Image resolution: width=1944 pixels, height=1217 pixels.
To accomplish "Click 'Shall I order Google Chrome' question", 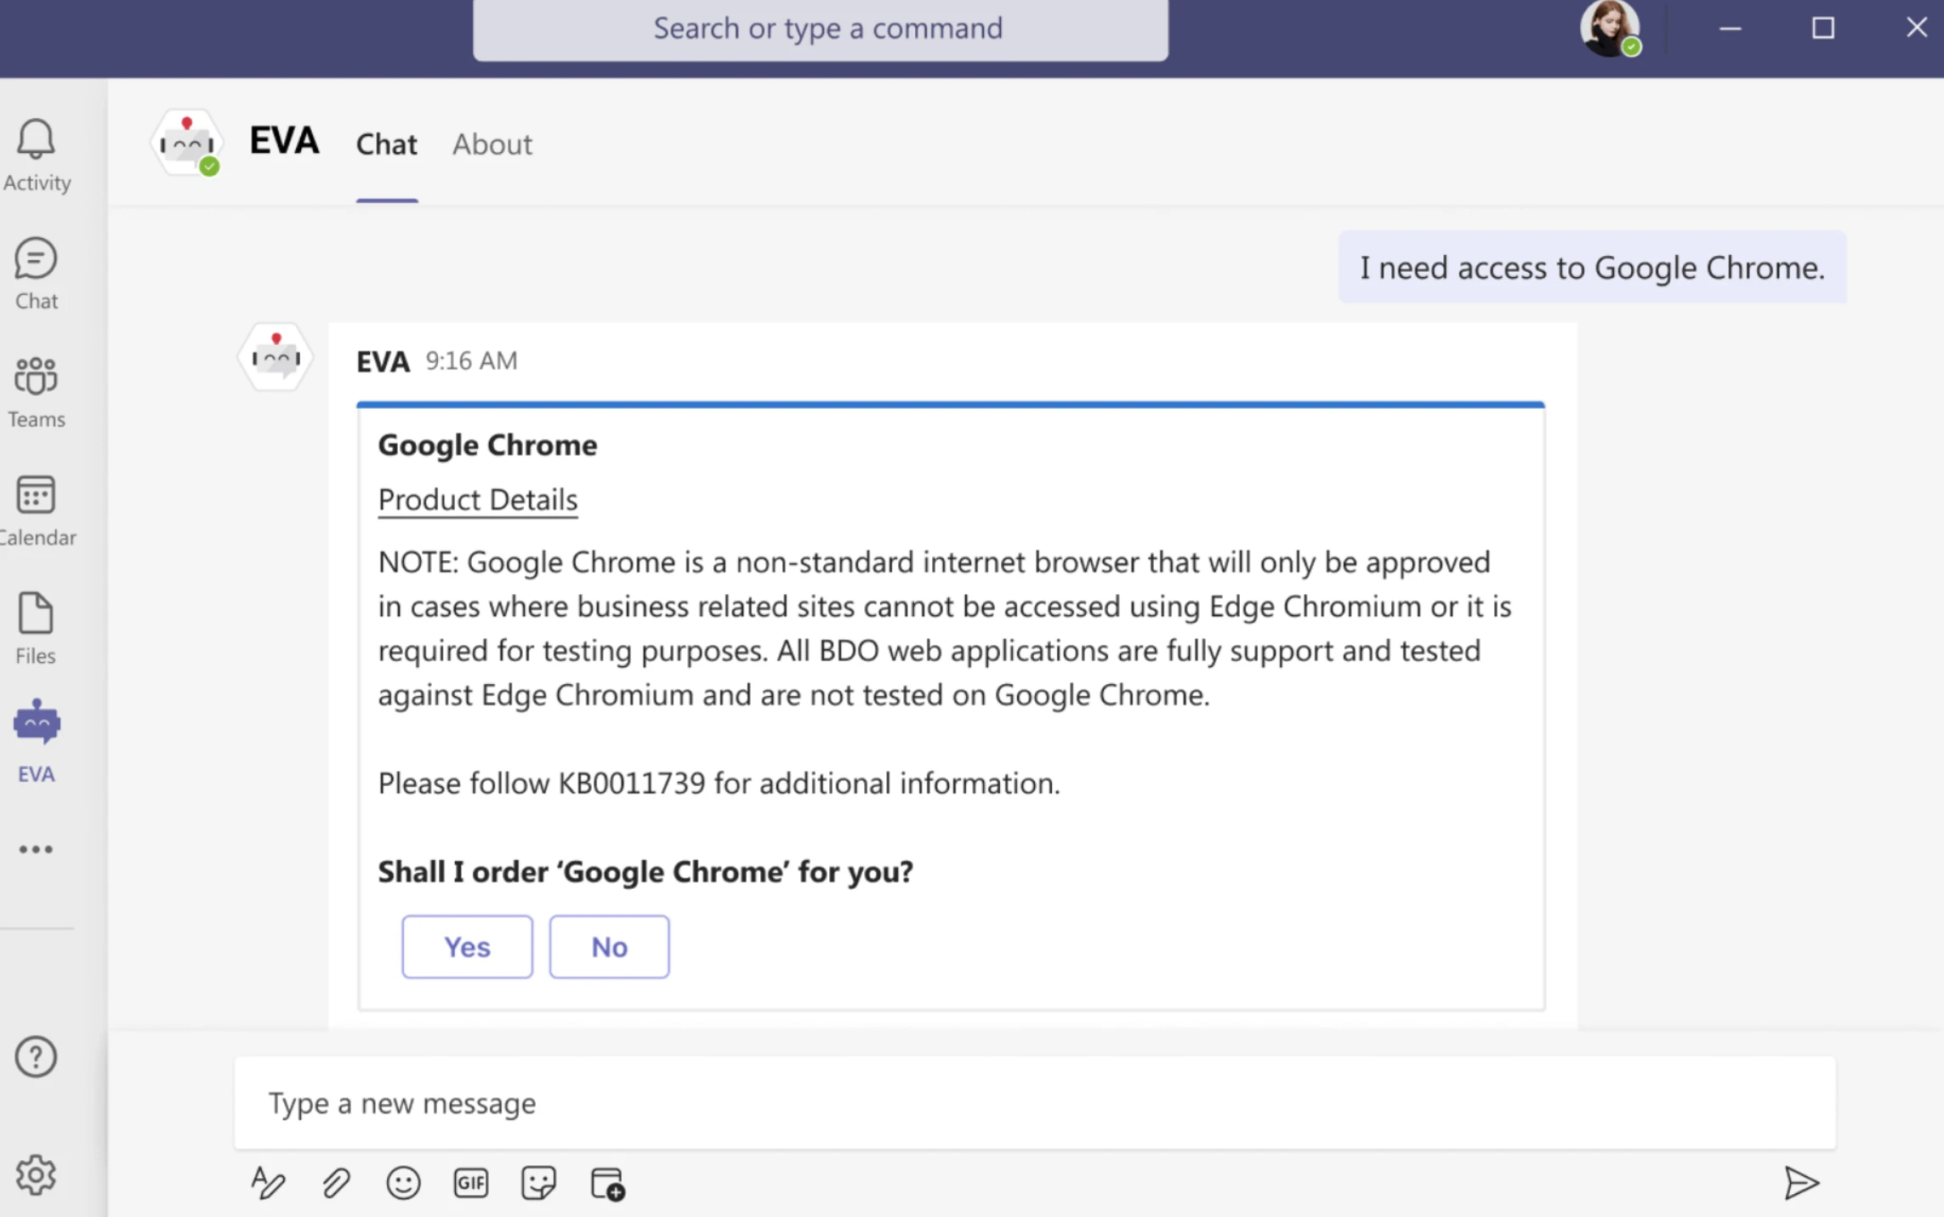I will click(645, 871).
